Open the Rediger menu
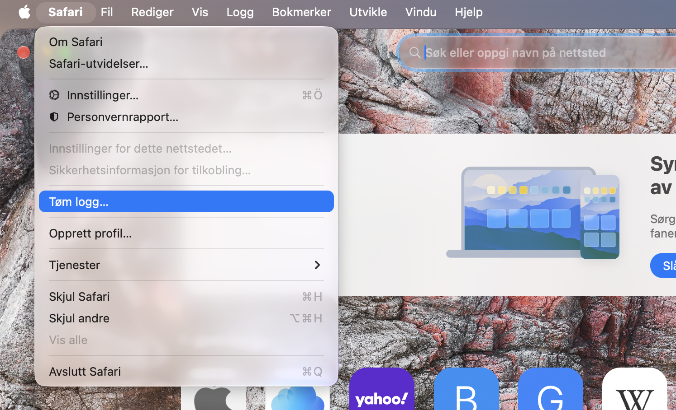The width and height of the screenshot is (676, 410). click(152, 12)
